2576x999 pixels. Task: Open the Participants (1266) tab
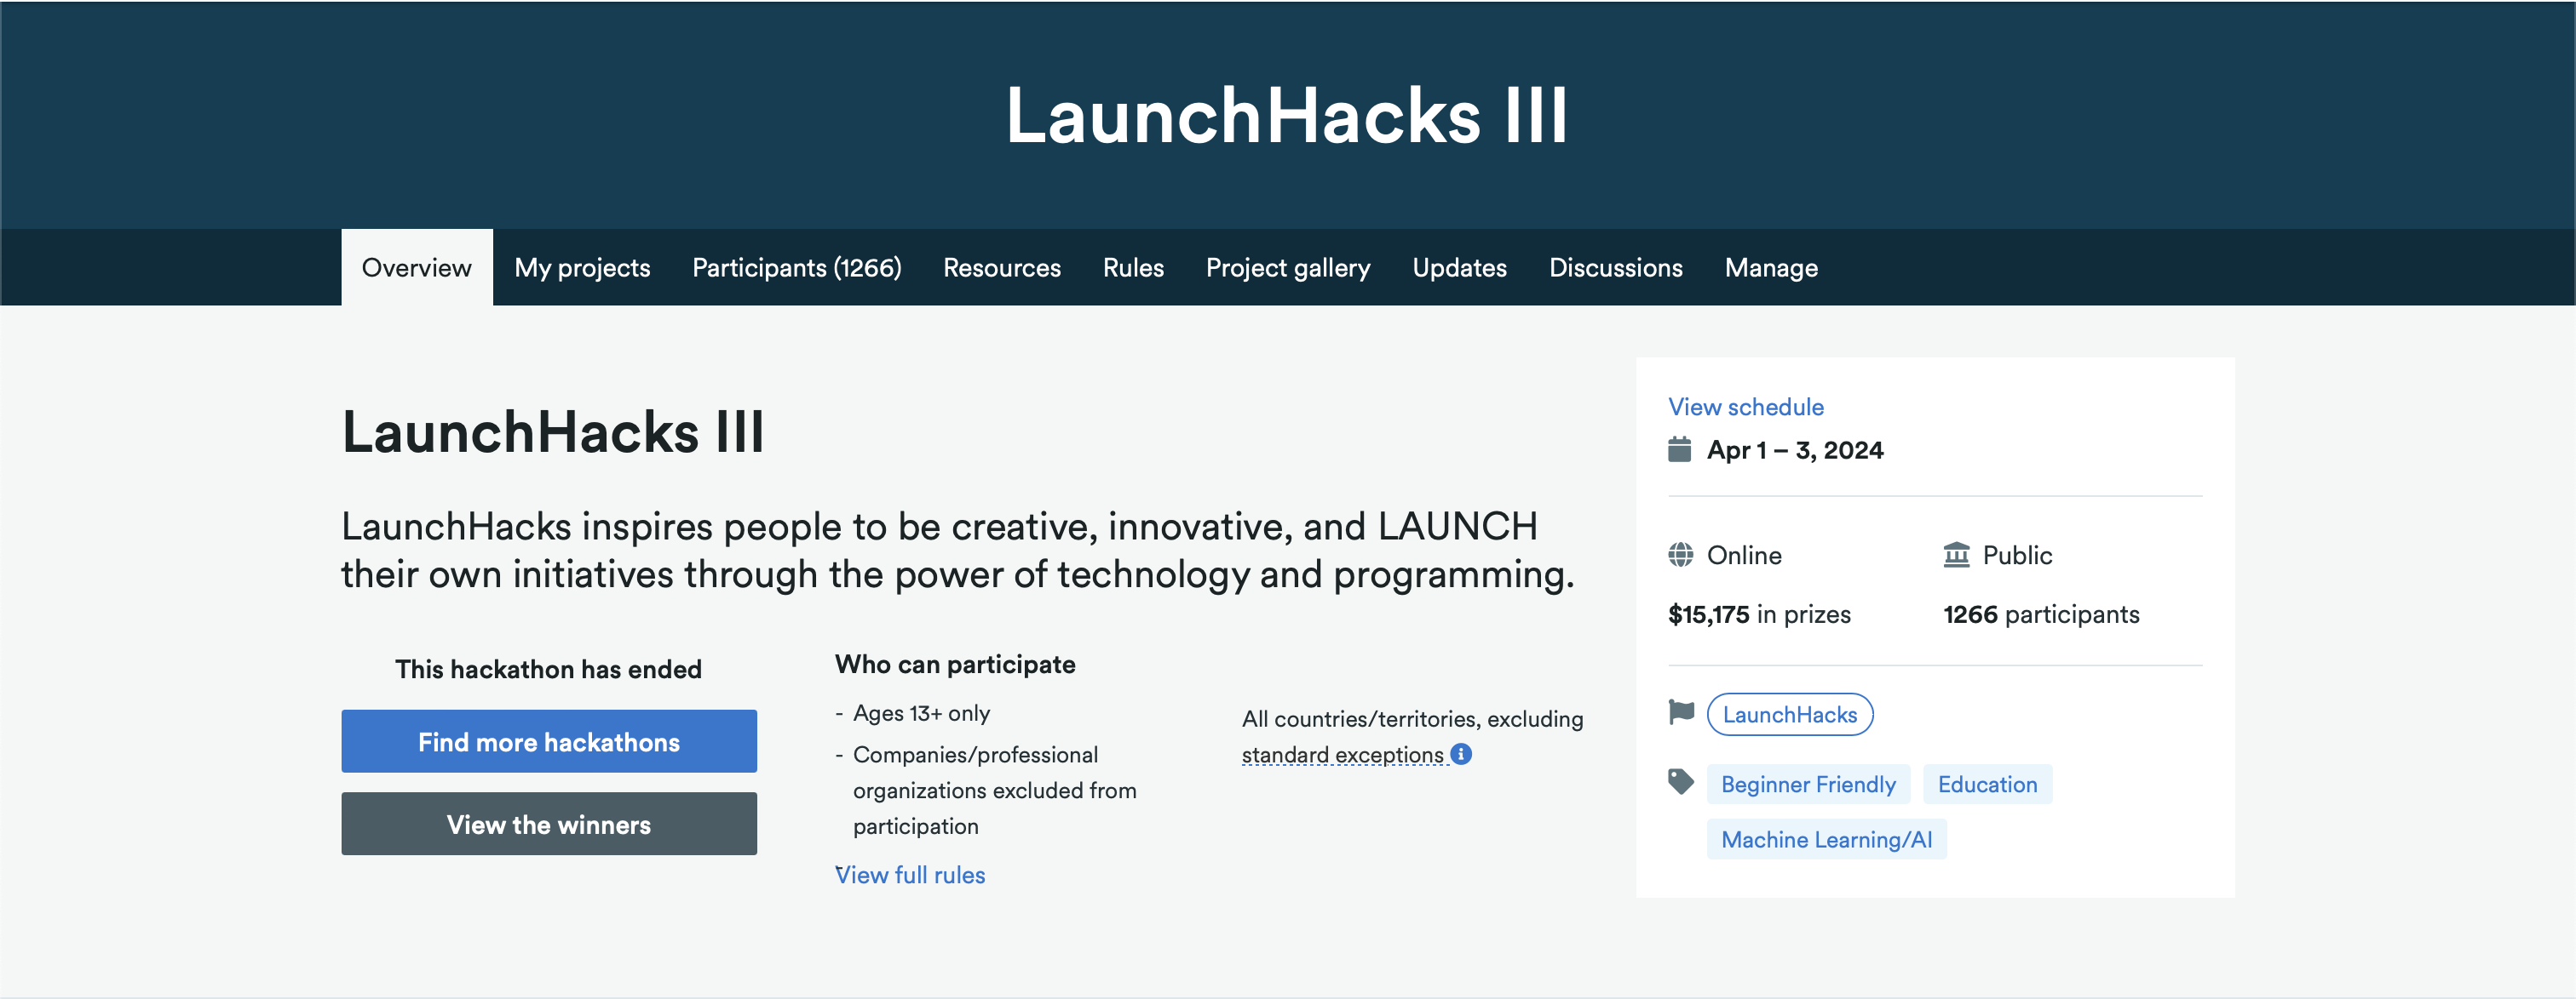point(797,268)
